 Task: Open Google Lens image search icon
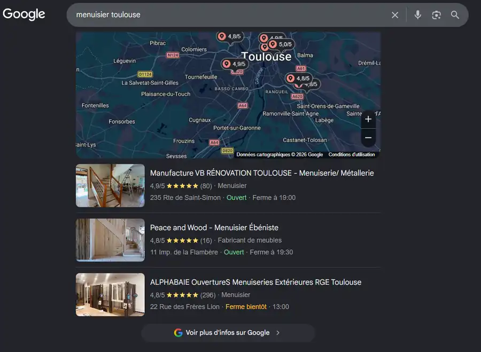[436, 15]
